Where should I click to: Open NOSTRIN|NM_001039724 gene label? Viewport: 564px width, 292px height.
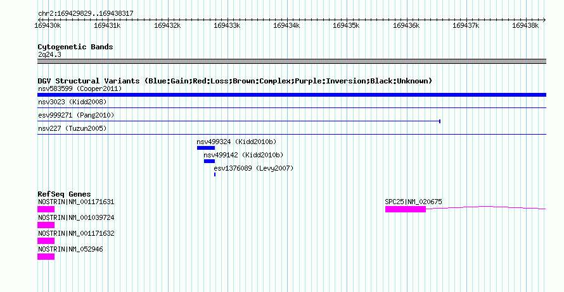(x=76, y=217)
